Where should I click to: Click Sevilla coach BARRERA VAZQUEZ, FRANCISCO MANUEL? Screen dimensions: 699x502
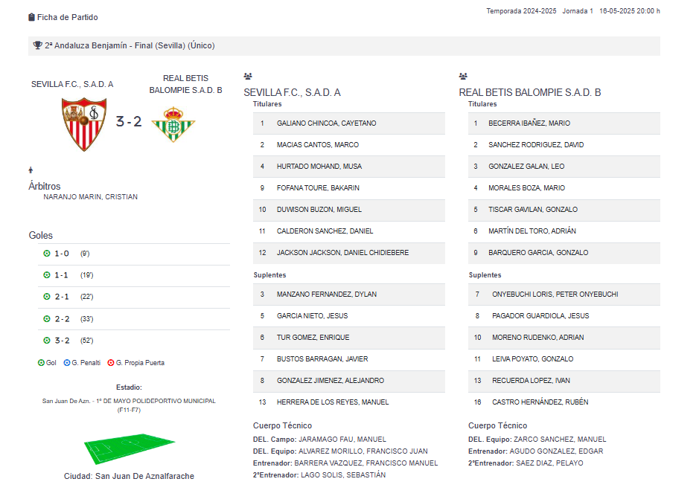366,463
